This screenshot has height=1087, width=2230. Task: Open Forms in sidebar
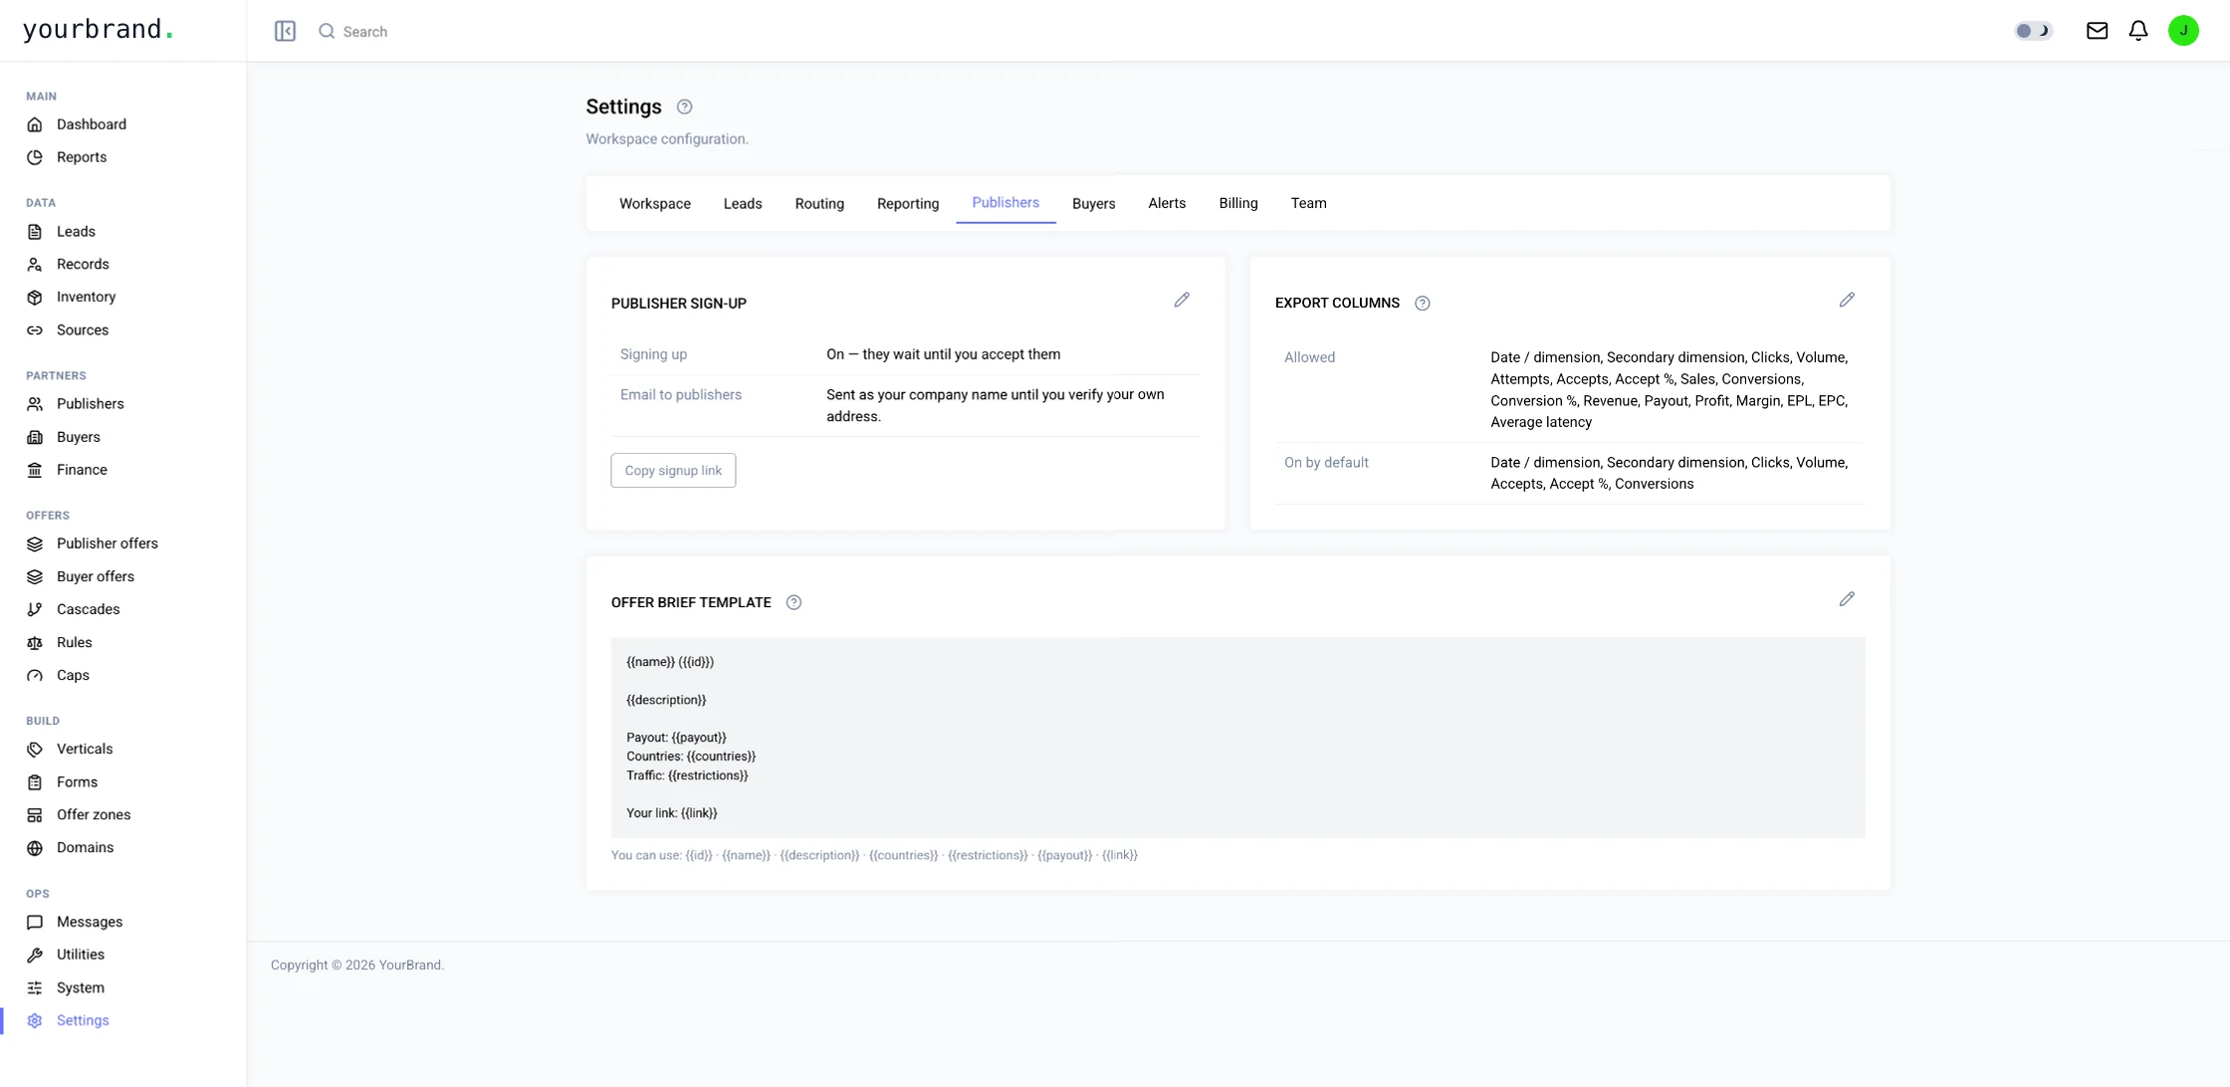coord(77,782)
